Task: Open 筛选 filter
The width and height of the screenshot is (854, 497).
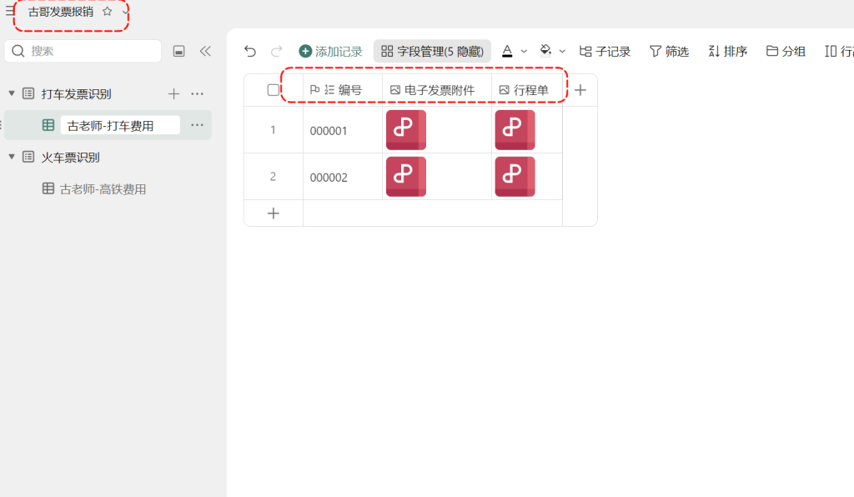Action: coord(669,51)
